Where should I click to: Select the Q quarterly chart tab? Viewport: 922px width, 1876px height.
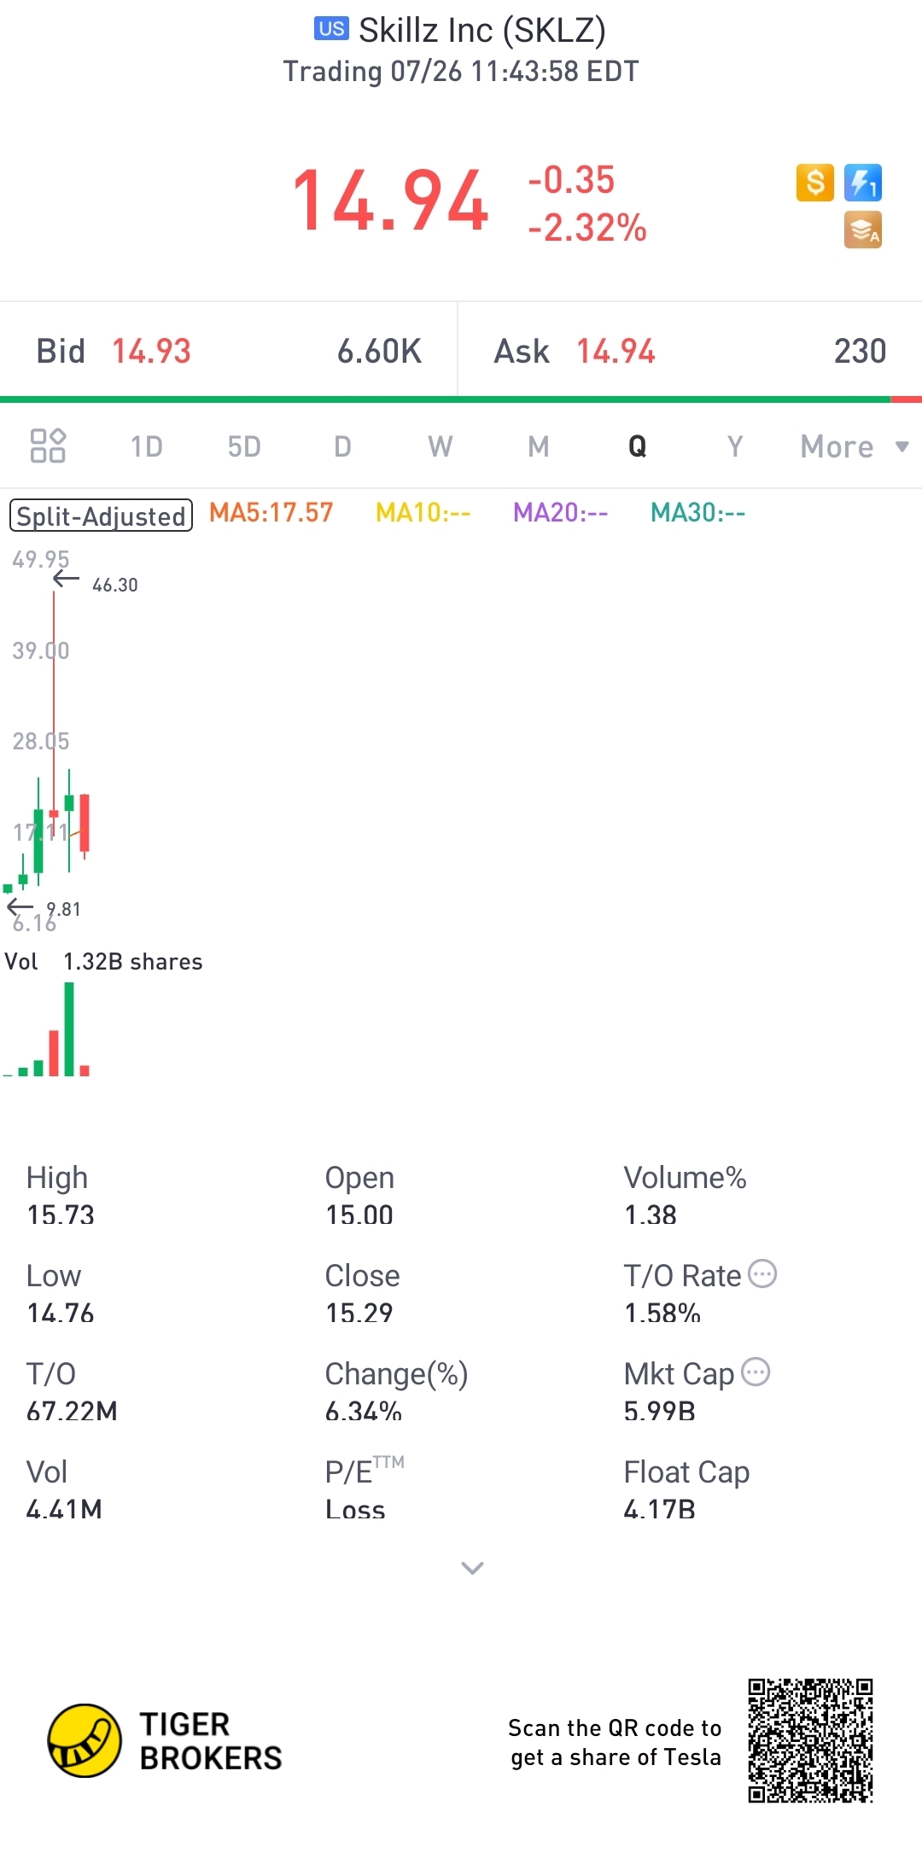tap(637, 446)
